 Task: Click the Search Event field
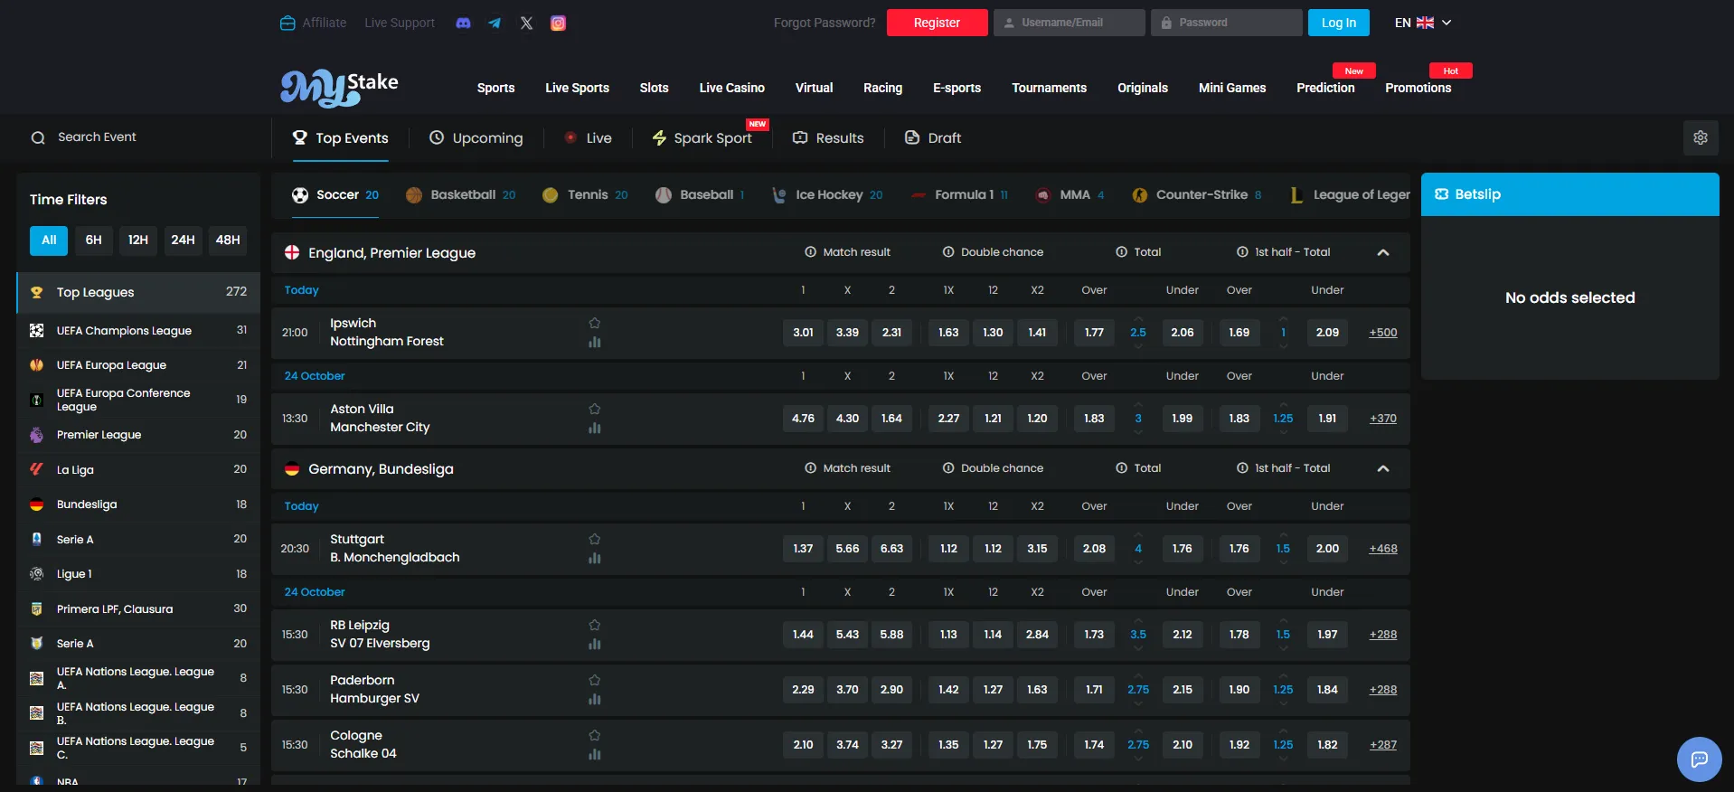(136, 137)
